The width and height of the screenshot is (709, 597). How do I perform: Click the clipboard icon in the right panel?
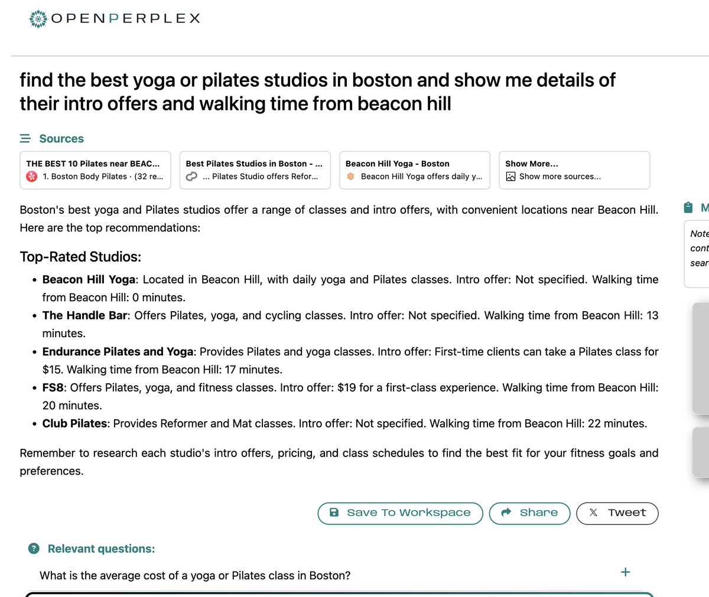(688, 207)
